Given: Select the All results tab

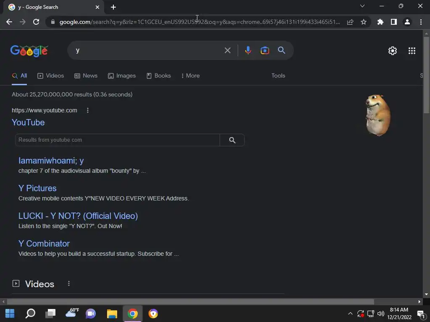Looking at the screenshot, I should click(x=19, y=76).
